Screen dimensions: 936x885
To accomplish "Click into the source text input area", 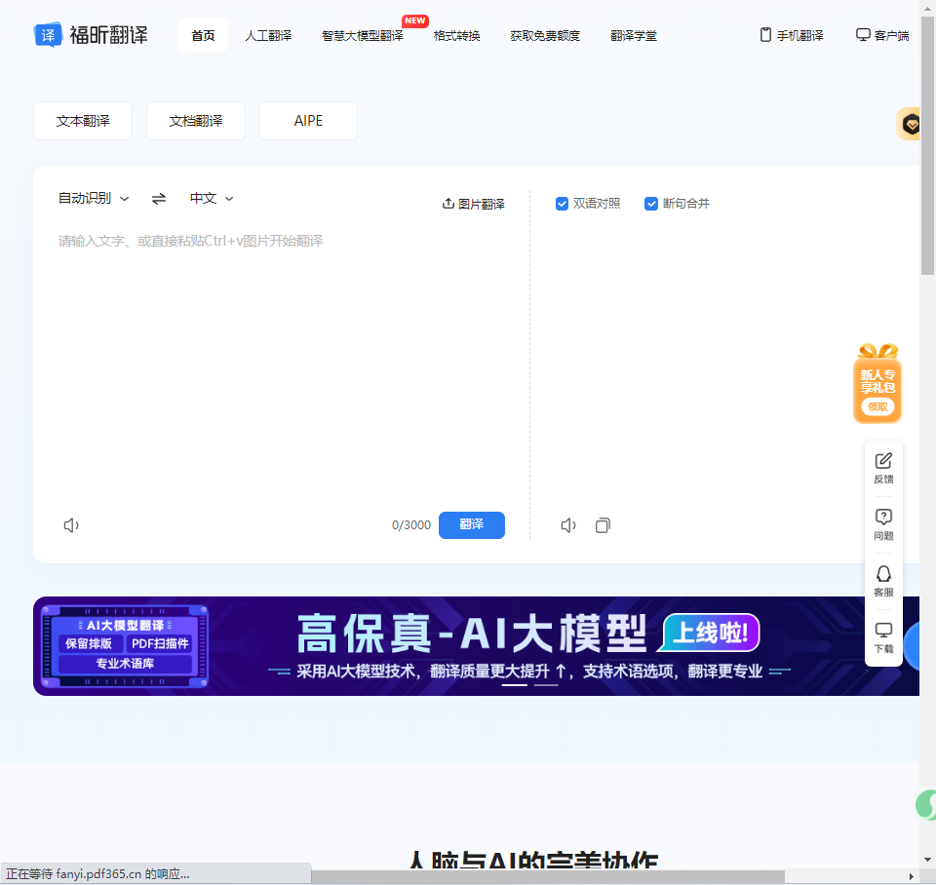I will pyautogui.click(x=281, y=364).
